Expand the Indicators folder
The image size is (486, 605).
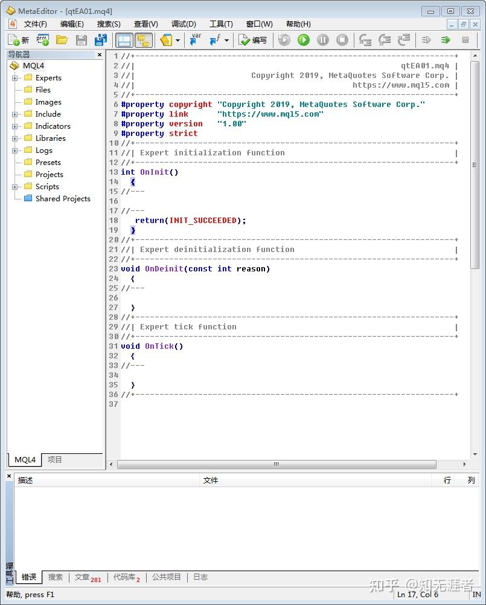tap(14, 126)
